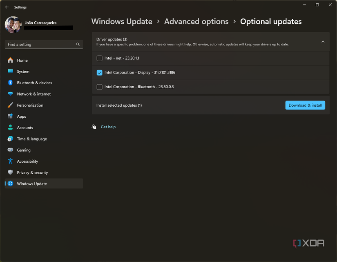Image resolution: width=337 pixels, height=262 pixels.
Task: Open Time & language settings
Action: pos(44,139)
